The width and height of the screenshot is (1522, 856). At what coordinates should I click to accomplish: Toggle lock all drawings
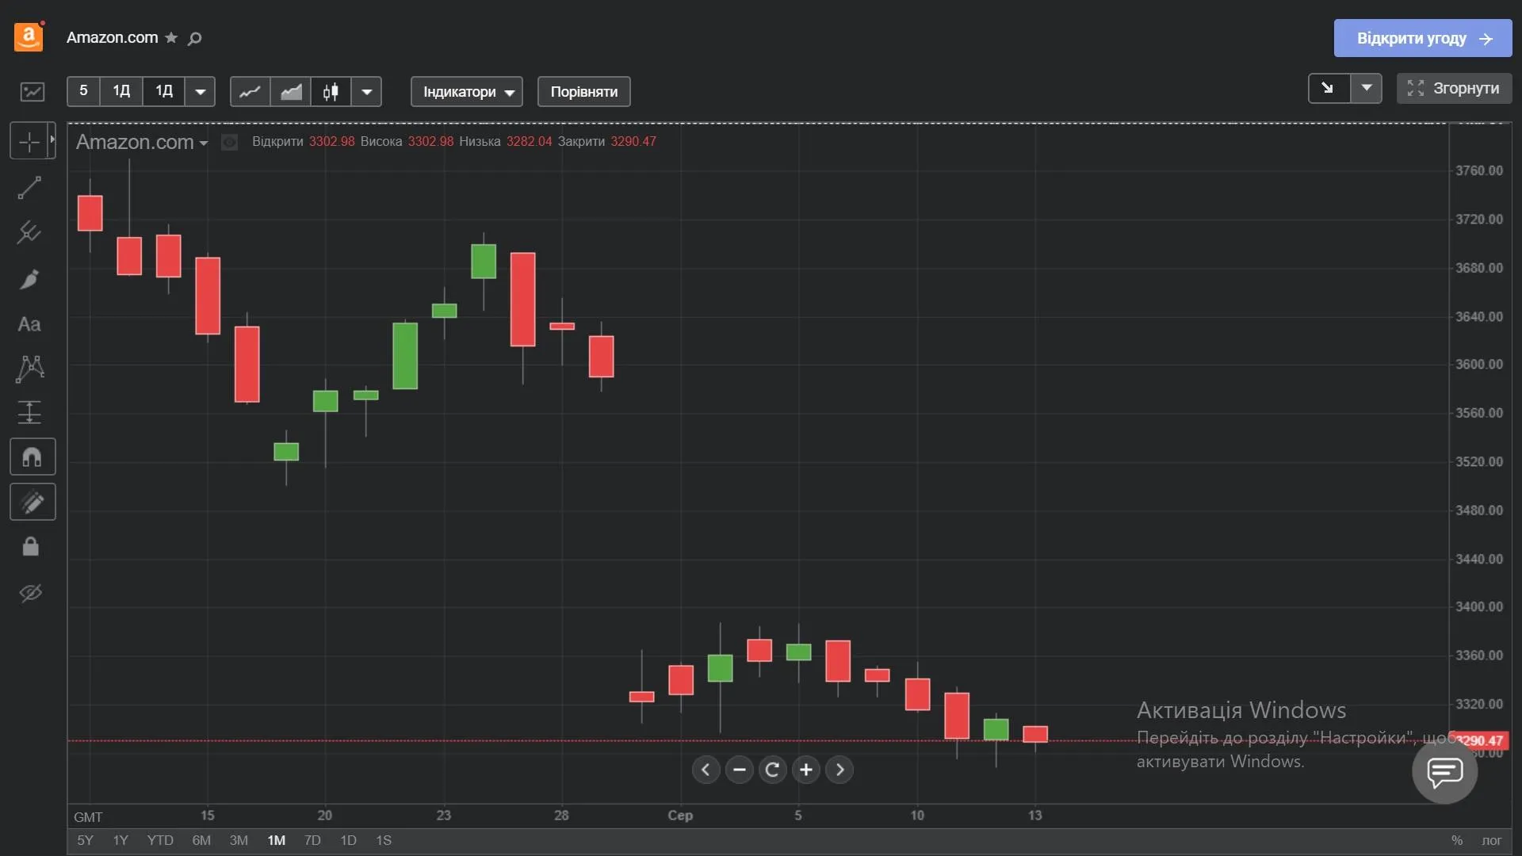tap(30, 547)
